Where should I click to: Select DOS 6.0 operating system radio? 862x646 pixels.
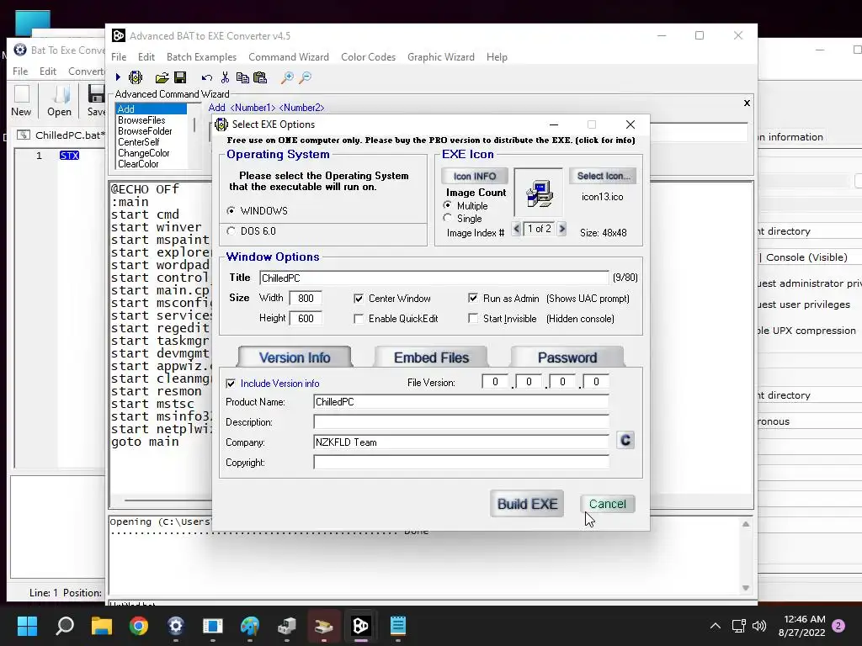[x=231, y=231]
